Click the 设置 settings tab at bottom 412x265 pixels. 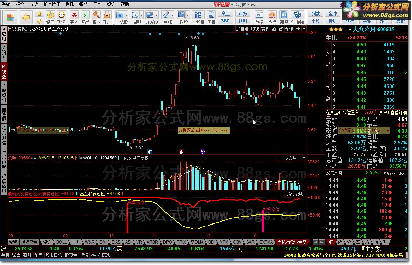click(x=13, y=242)
